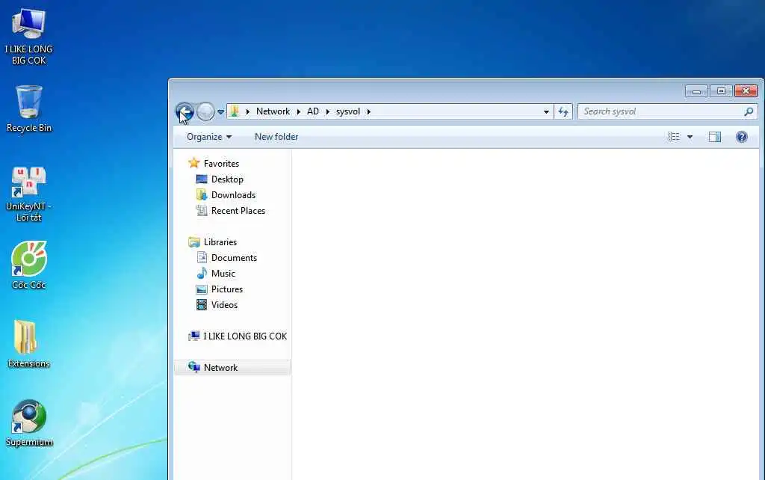Open the Music library
765x480 pixels.
tap(223, 274)
